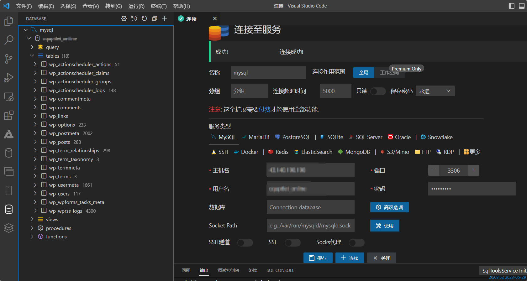Click the database settings gear icon
The image size is (527, 281).
point(124,18)
